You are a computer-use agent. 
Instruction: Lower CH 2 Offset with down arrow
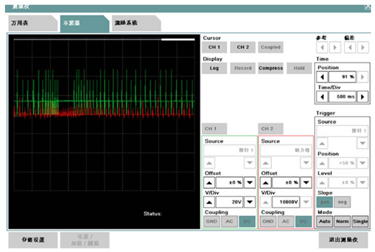coord(306,183)
